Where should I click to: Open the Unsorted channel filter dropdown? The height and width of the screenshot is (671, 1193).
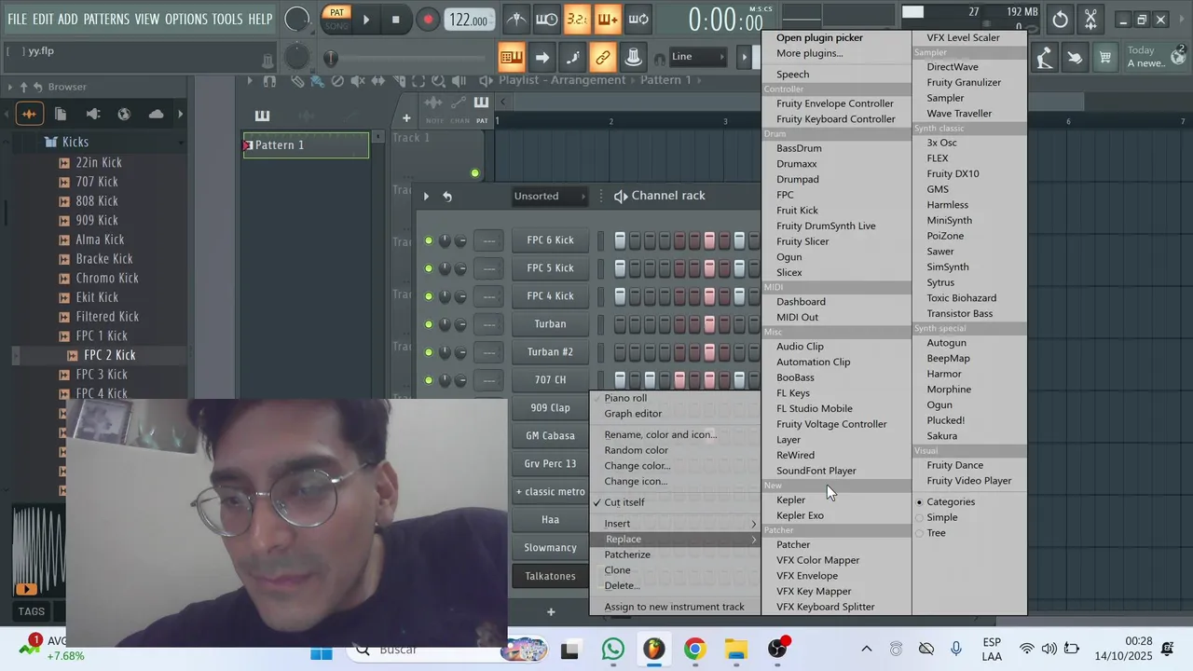[550, 196]
